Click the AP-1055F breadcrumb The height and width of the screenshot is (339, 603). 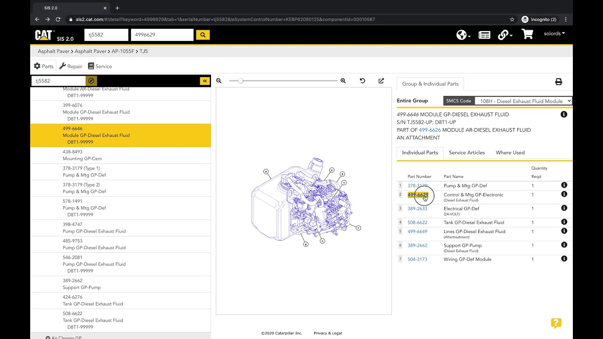(x=122, y=51)
